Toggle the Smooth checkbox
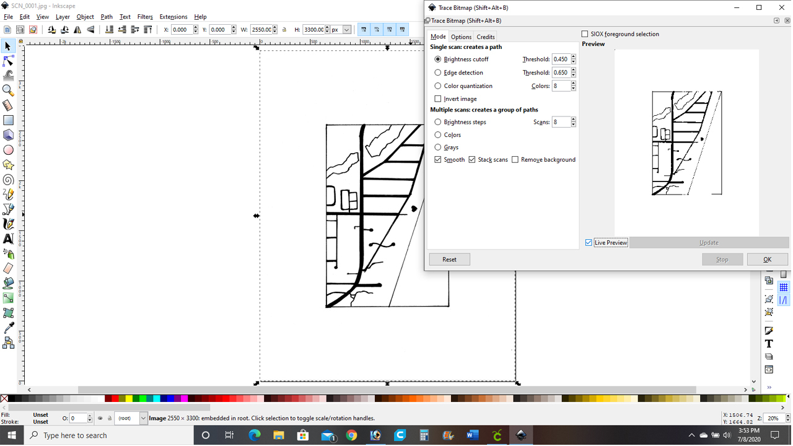 pos(438,160)
